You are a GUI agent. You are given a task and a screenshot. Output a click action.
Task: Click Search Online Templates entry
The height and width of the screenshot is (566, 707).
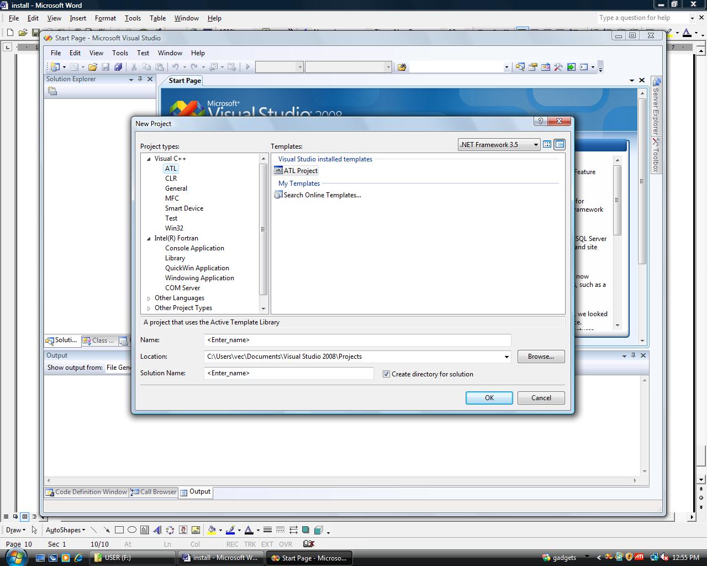point(318,195)
